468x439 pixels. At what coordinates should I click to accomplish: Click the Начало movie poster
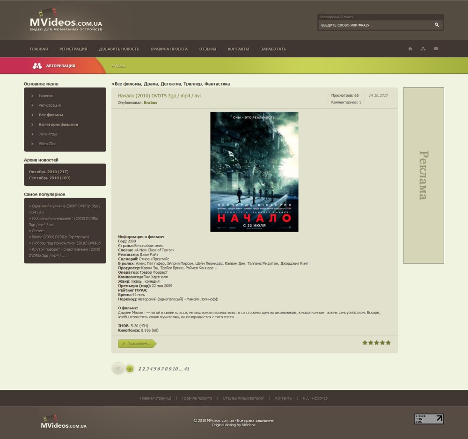[254, 172]
